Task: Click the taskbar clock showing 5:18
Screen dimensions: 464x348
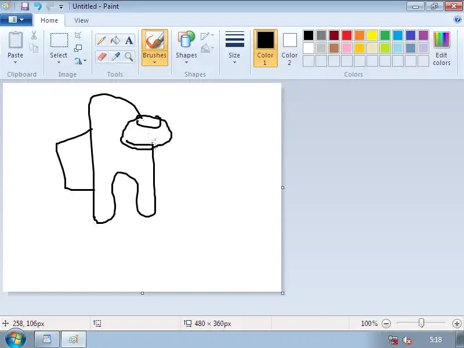Action: 436,340
